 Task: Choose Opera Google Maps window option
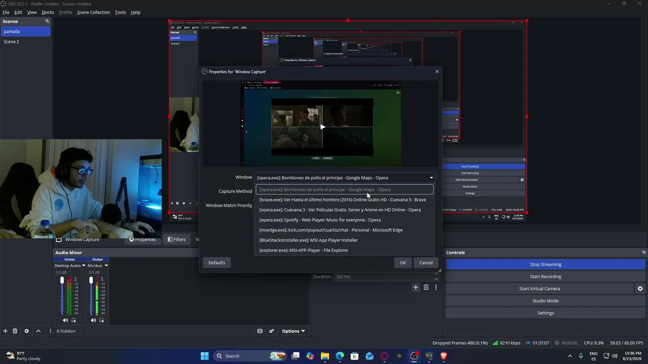coord(344,190)
